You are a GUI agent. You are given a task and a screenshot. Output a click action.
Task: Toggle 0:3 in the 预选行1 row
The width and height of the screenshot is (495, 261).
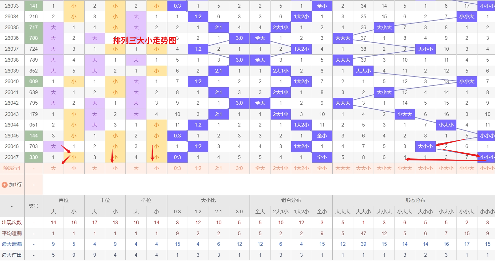177,168
